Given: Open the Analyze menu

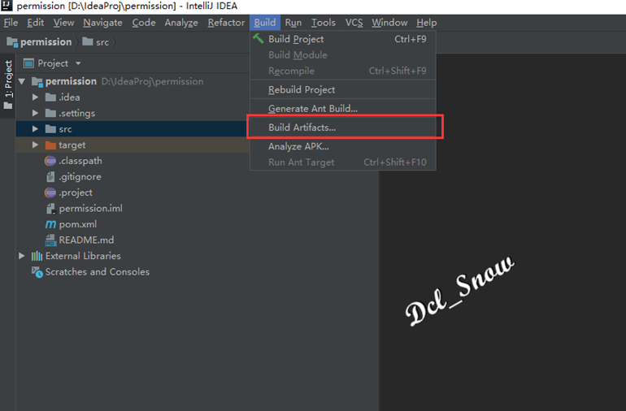Looking at the screenshot, I should 181,23.
